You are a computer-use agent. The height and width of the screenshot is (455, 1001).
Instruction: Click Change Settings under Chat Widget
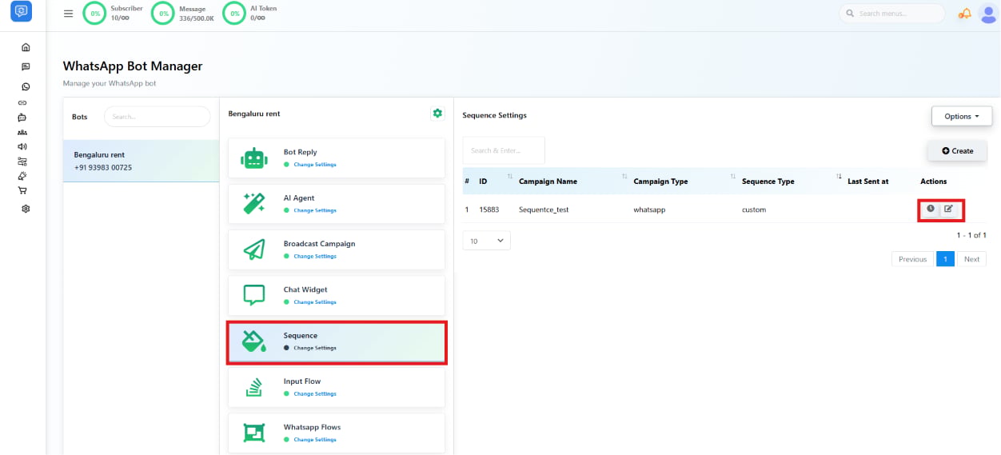(315, 302)
